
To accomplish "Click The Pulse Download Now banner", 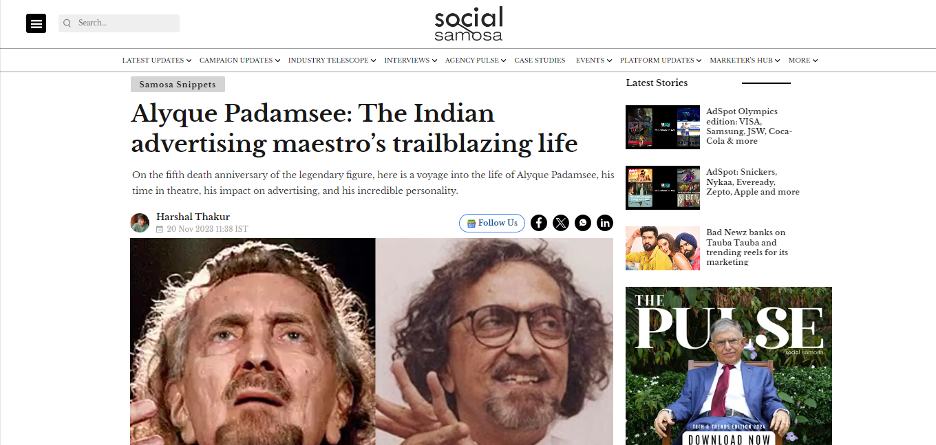I will point(729,366).
